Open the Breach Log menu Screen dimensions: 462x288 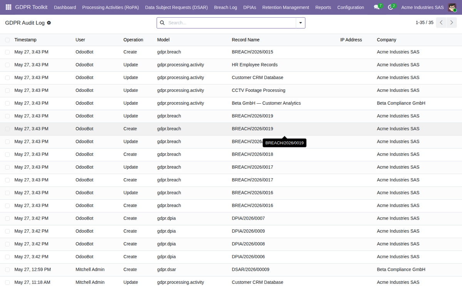[226, 7]
